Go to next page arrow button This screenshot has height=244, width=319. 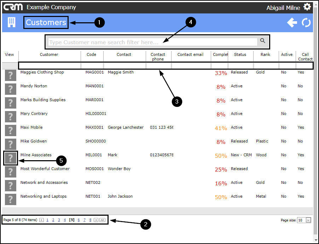coord(96,220)
